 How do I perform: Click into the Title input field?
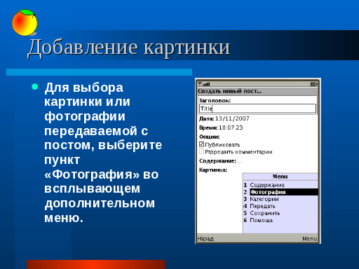(257, 109)
